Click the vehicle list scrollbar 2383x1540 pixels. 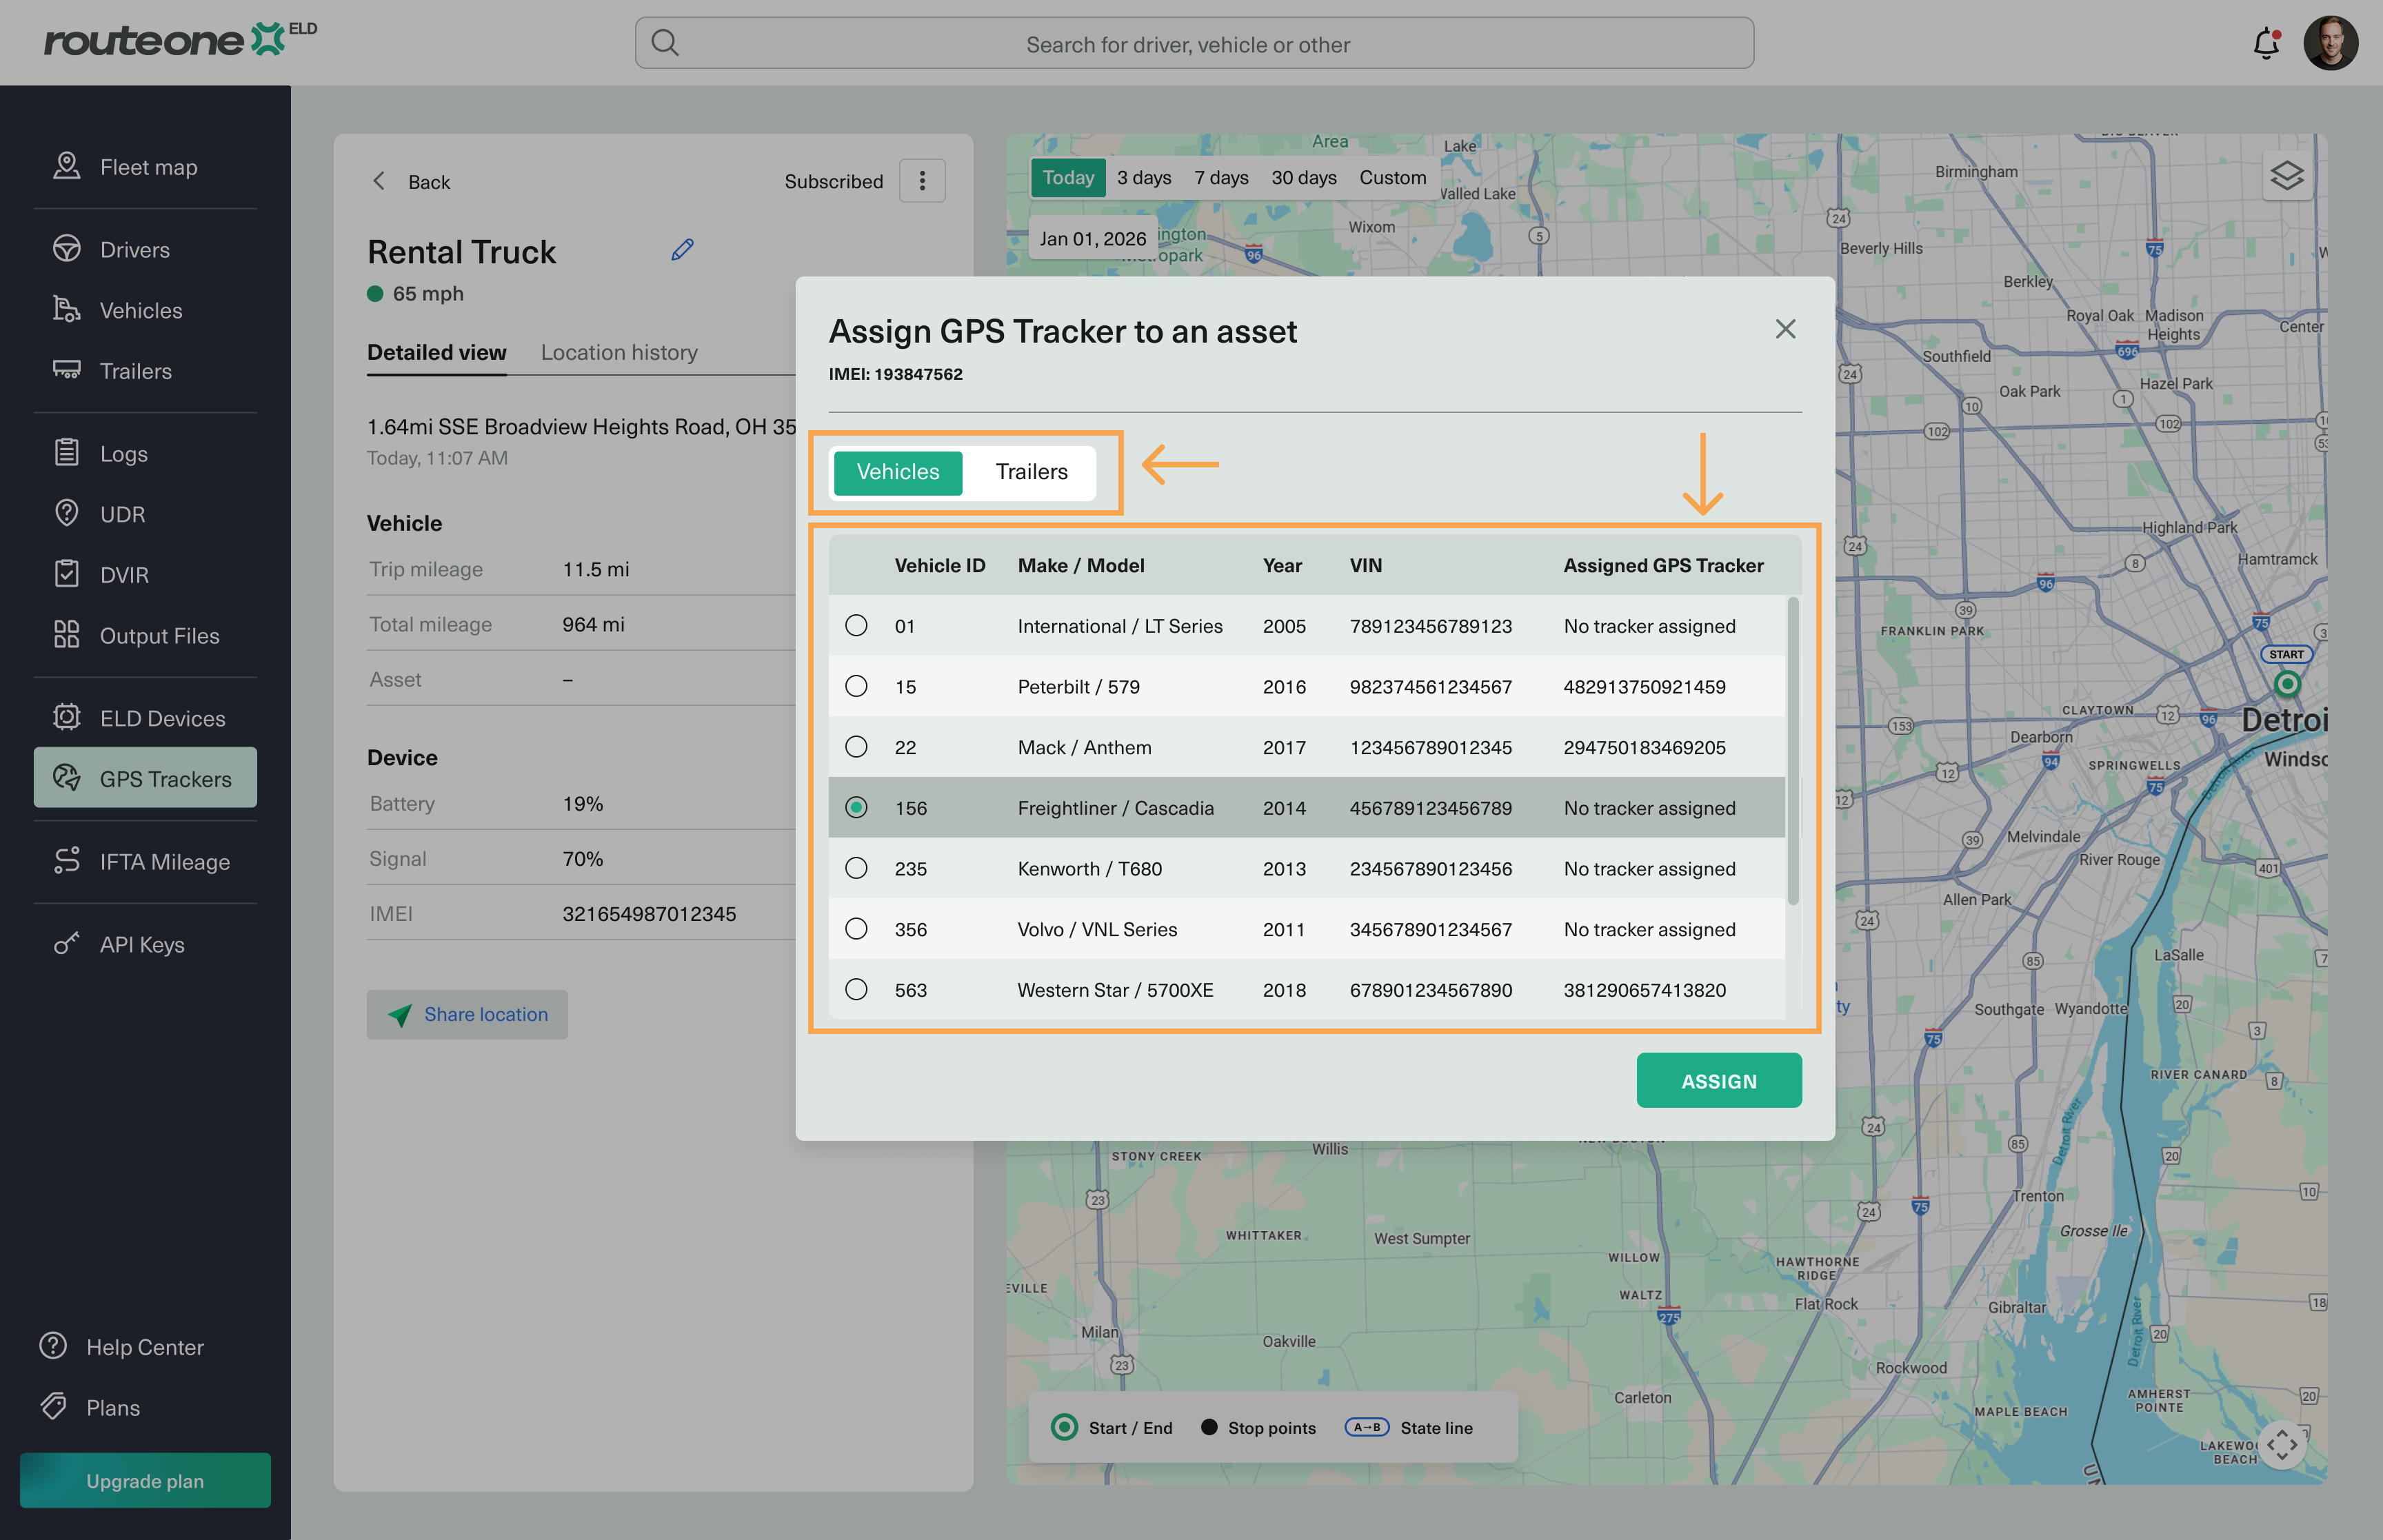coord(1793,751)
